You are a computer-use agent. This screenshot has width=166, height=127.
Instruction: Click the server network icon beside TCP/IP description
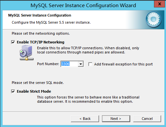27,53
